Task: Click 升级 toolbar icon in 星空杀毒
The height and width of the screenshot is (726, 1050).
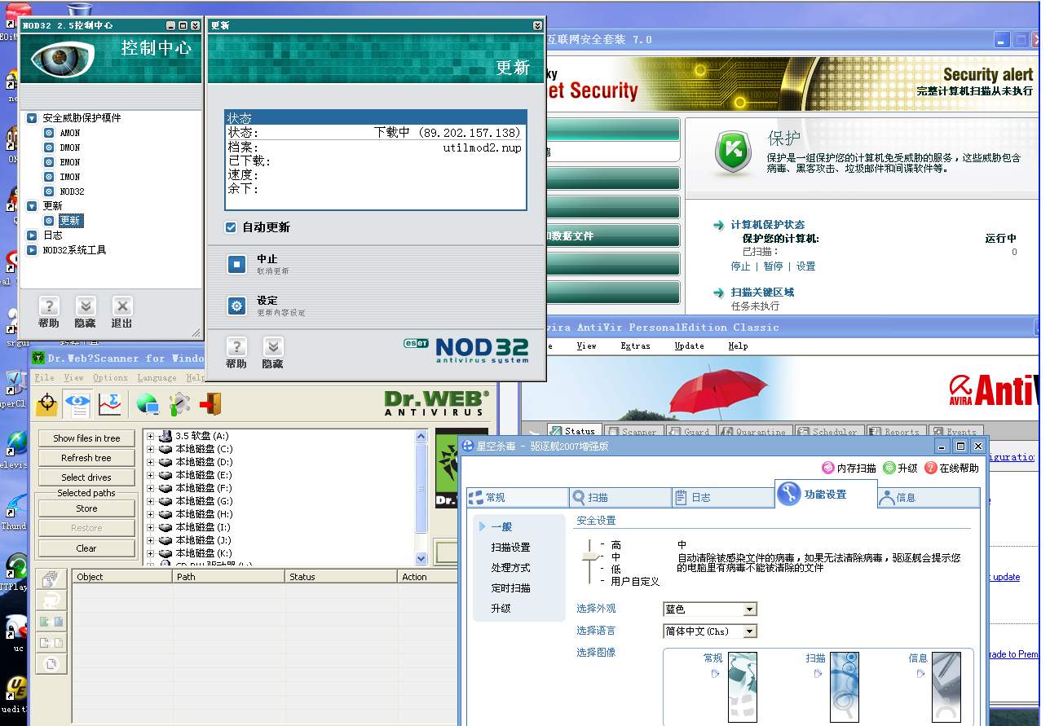Action: [x=889, y=469]
